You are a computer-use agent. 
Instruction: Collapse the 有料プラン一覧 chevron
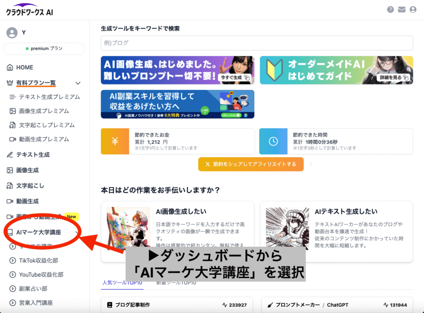pos(78,83)
